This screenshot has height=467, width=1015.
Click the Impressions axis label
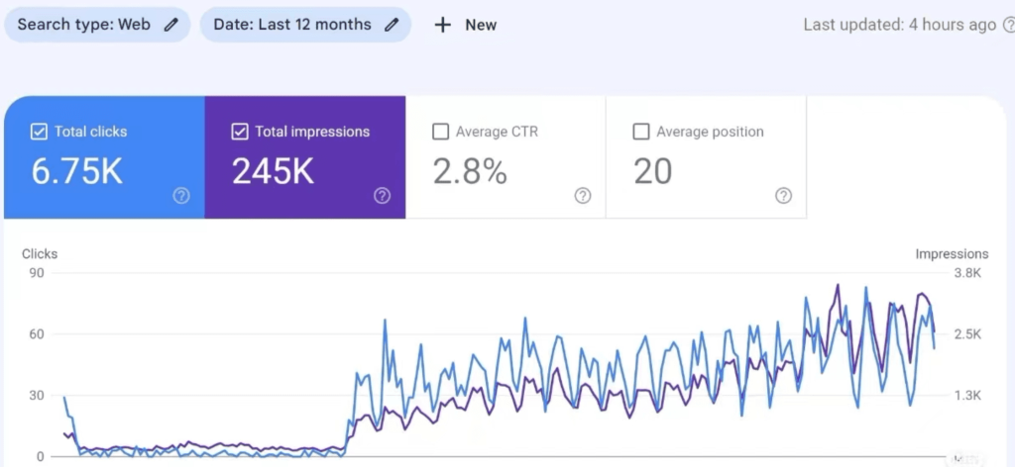tap(952, 254)
